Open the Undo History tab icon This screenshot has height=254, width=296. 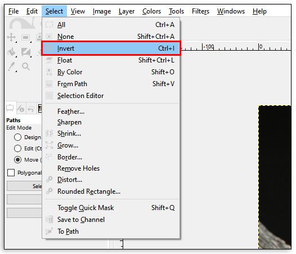pyautogui.click(x=31, y=109)
